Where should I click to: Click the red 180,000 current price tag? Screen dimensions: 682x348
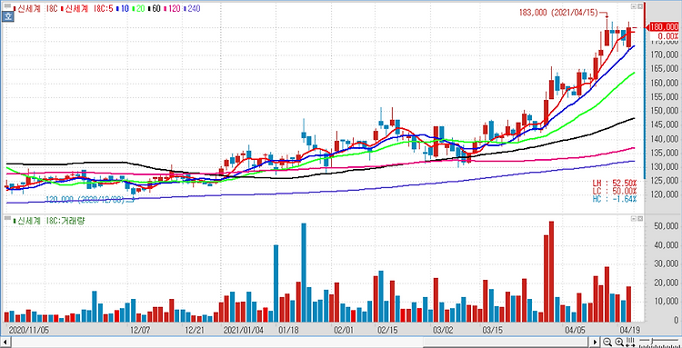tap(663, 27)
